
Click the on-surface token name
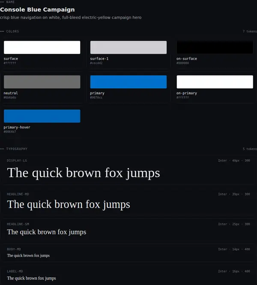186,59
